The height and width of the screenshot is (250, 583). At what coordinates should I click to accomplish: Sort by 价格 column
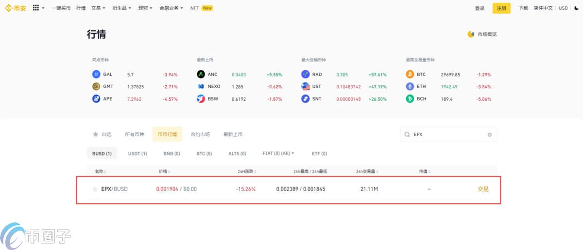pyautogui.click(x=164, y=172)
